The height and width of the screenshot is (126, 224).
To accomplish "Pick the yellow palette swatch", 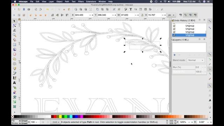I will [x=60, y=117].
